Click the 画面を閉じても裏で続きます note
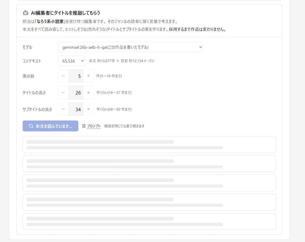This screenshot has height=242, width=305. [124, 126]
